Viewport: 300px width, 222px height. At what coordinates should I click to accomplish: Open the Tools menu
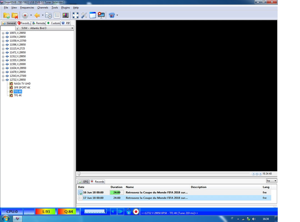tap(54, 8)
